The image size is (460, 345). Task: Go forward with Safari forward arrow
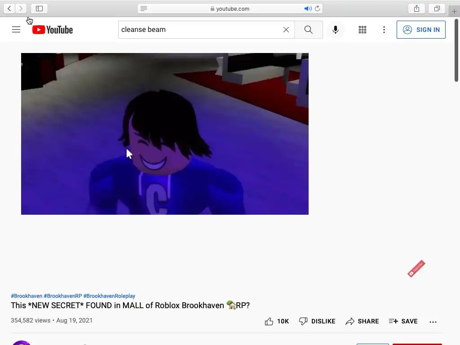[21, 9]
